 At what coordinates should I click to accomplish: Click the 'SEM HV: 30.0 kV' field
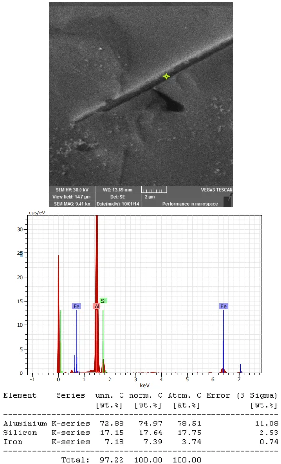[x=72, y=190]
